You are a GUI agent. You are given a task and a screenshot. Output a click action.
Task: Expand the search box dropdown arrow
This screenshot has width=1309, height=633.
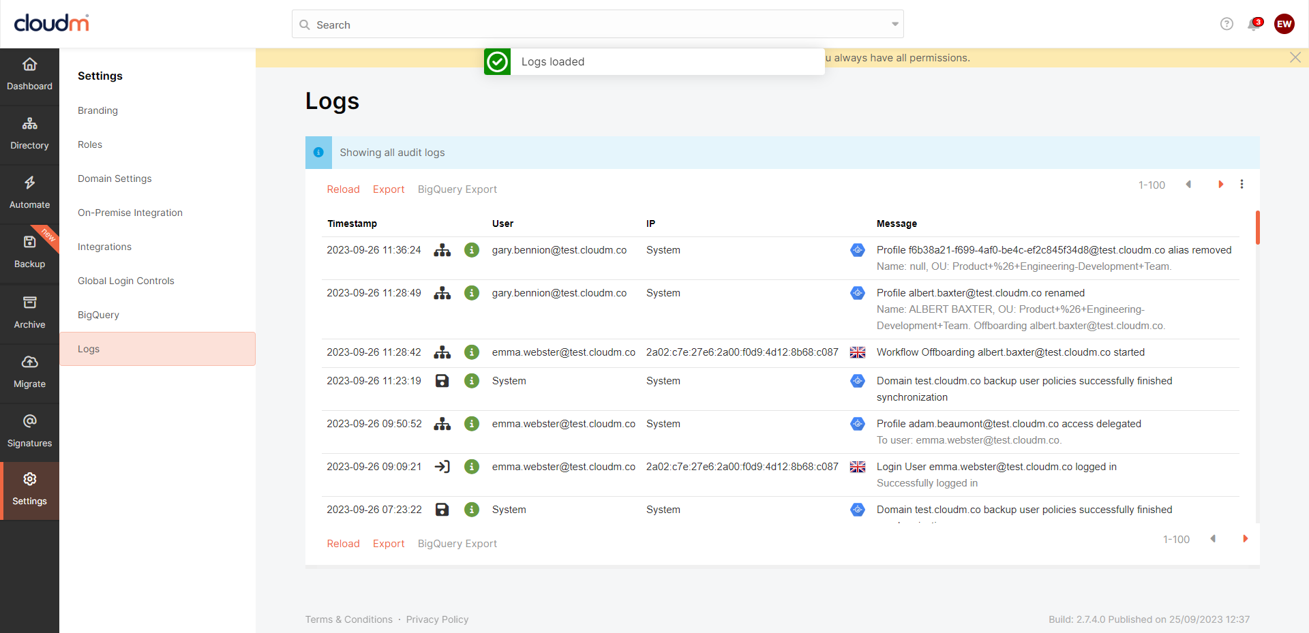tap(895, 25)
